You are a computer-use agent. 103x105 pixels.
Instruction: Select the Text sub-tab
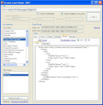38,43
